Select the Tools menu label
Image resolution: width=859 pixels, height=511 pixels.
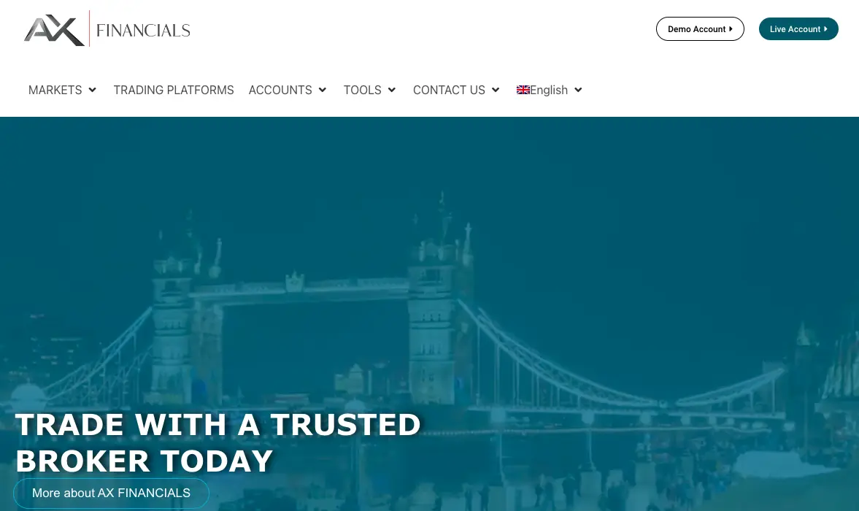(362, 90)
